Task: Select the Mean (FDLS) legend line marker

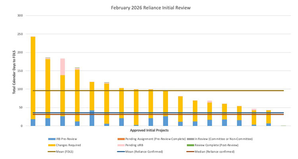Action: (52, 151)
